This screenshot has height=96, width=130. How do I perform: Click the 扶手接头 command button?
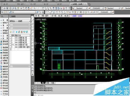click(x=4, y=77)
